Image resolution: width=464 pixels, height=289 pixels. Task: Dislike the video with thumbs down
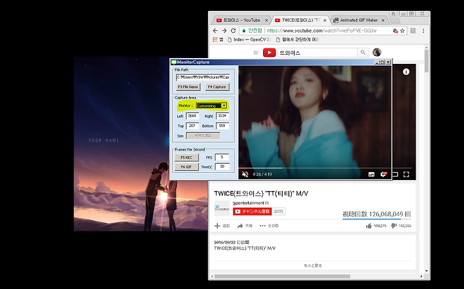click(x=394, y=226)
